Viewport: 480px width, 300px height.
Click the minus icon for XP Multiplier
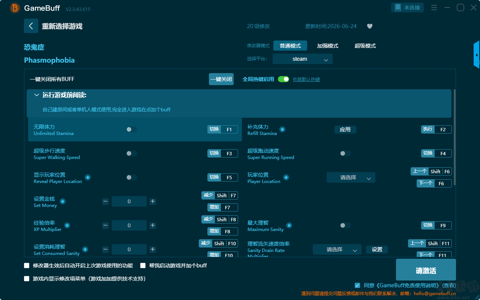[105, 225]
